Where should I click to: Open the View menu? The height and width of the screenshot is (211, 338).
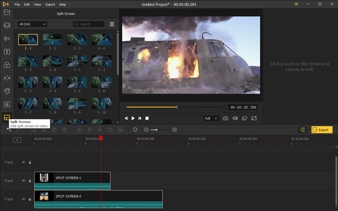[x=37, y=4]
